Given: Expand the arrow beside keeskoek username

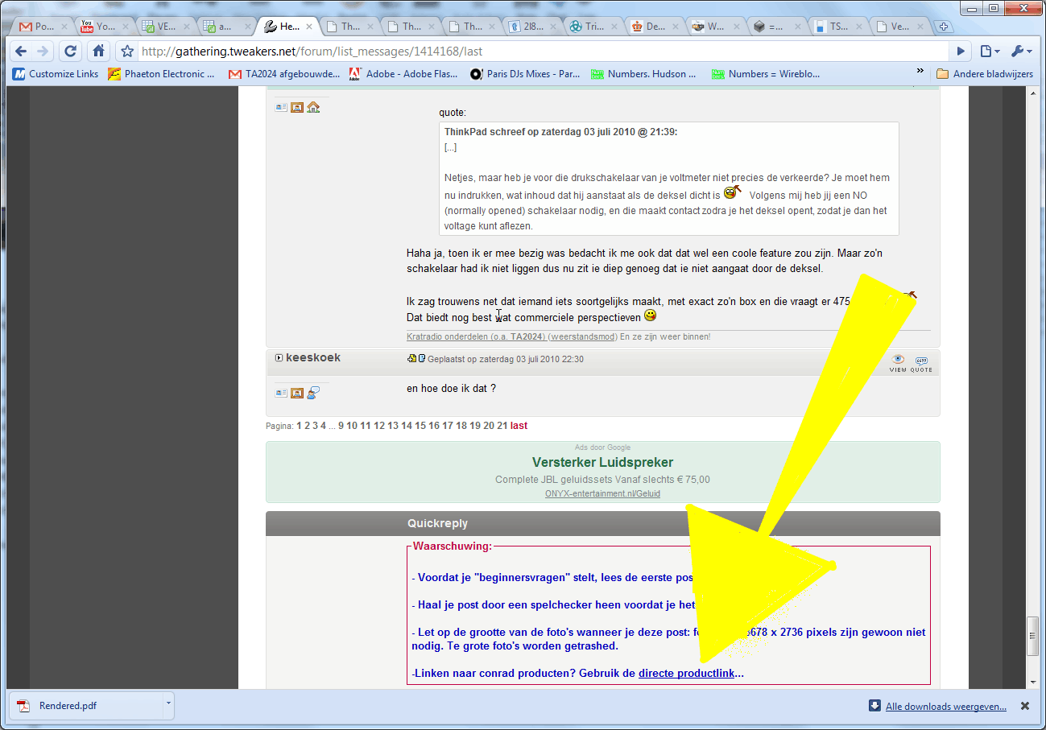Looking at the screenshot, I should coord(279,358).
